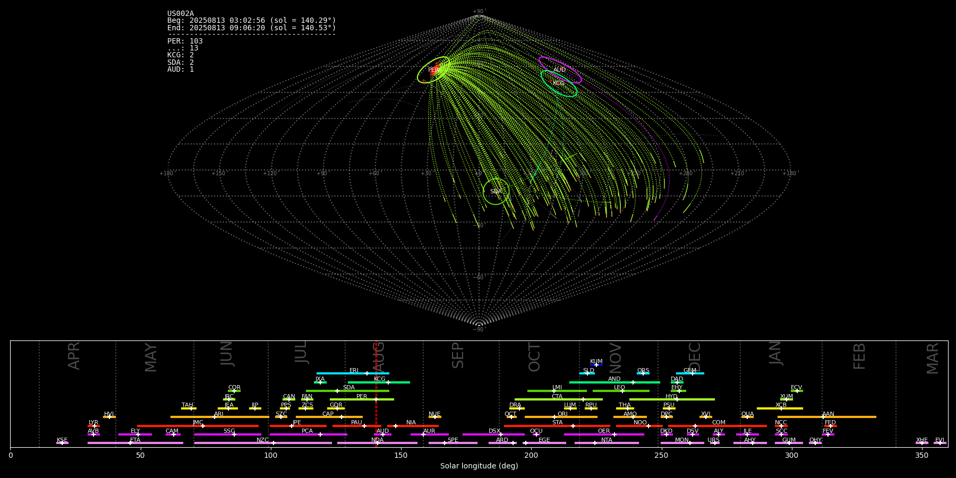This screenshot has width=956, height=478.
Task: Select the CAP shower bar in timeline
Action: 329,417
